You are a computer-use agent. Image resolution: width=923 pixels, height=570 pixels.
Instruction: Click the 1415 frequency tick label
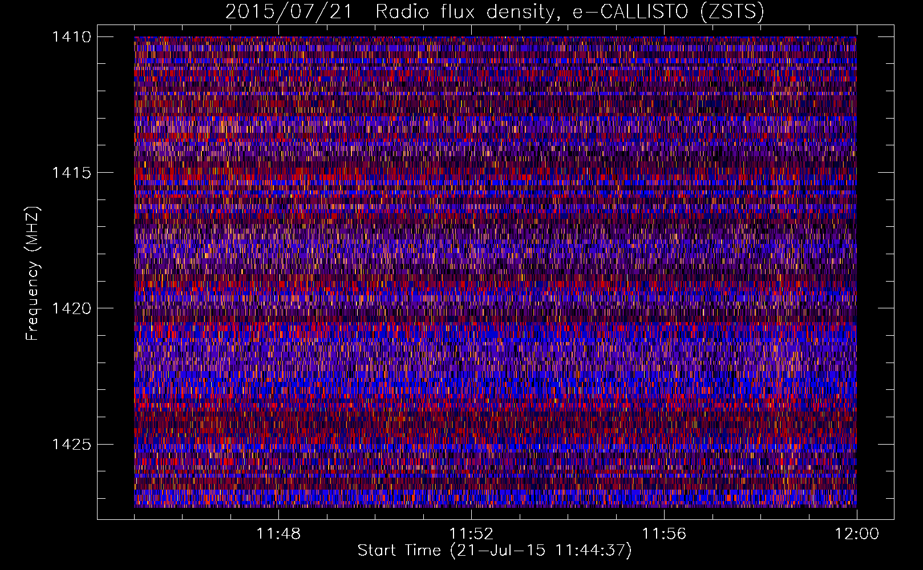click(x=71, y=173)
